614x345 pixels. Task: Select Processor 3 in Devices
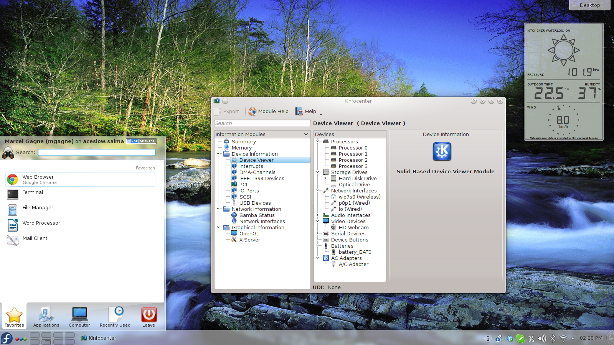tap(353, 166)
